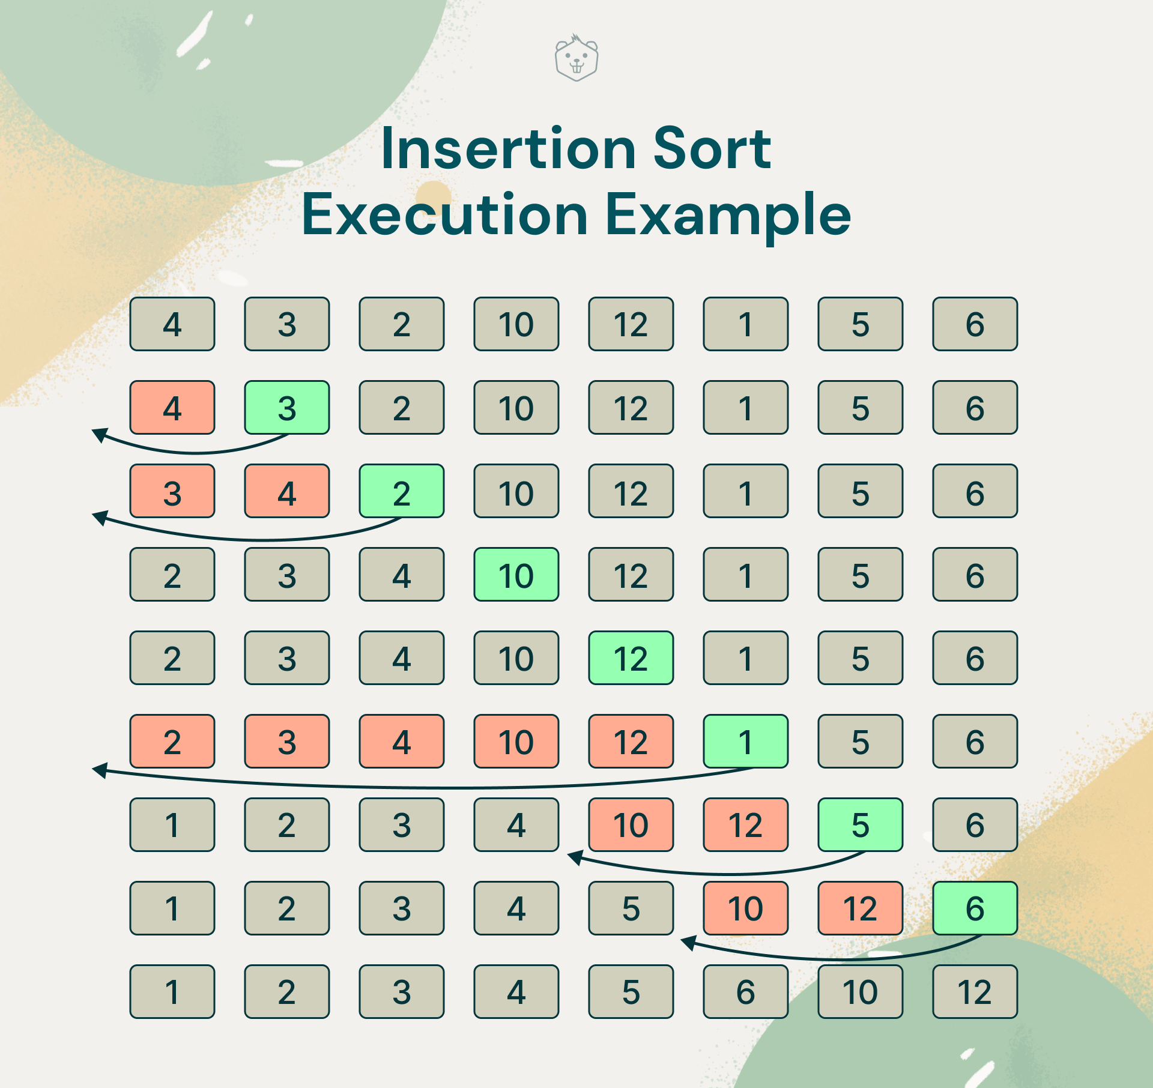Click the 12 box in the top row
Image resolution: width=1153 pixels, height=1088 pixels.
tap(631, 324)
